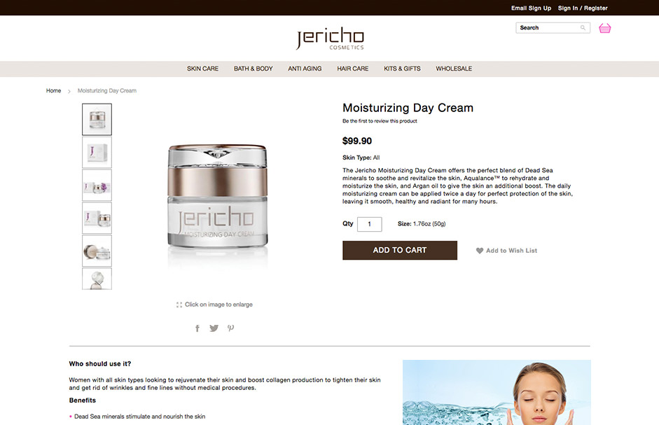Viewport: 659px width, 425px height.
Task: Share product via Twitter bird icon
Action: tap(214, 328)
